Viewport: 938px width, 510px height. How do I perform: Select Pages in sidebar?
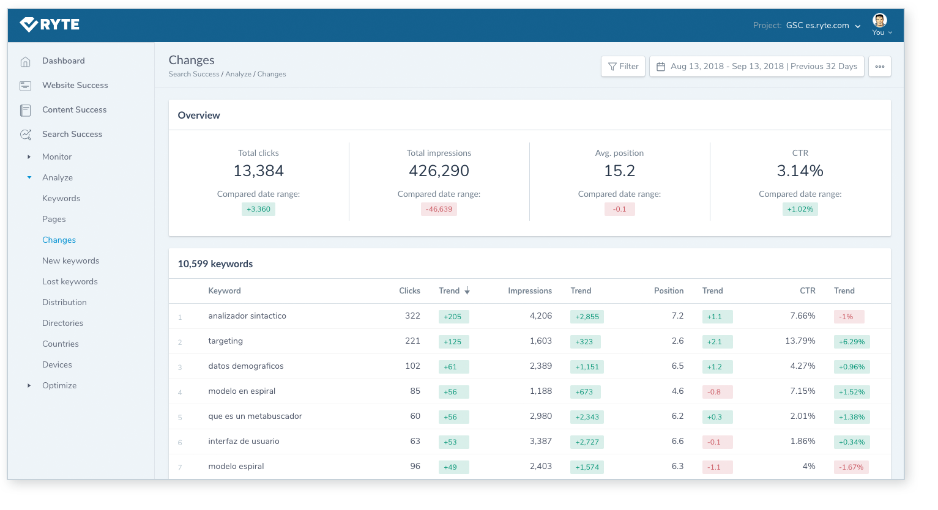[x=54, y=220]
